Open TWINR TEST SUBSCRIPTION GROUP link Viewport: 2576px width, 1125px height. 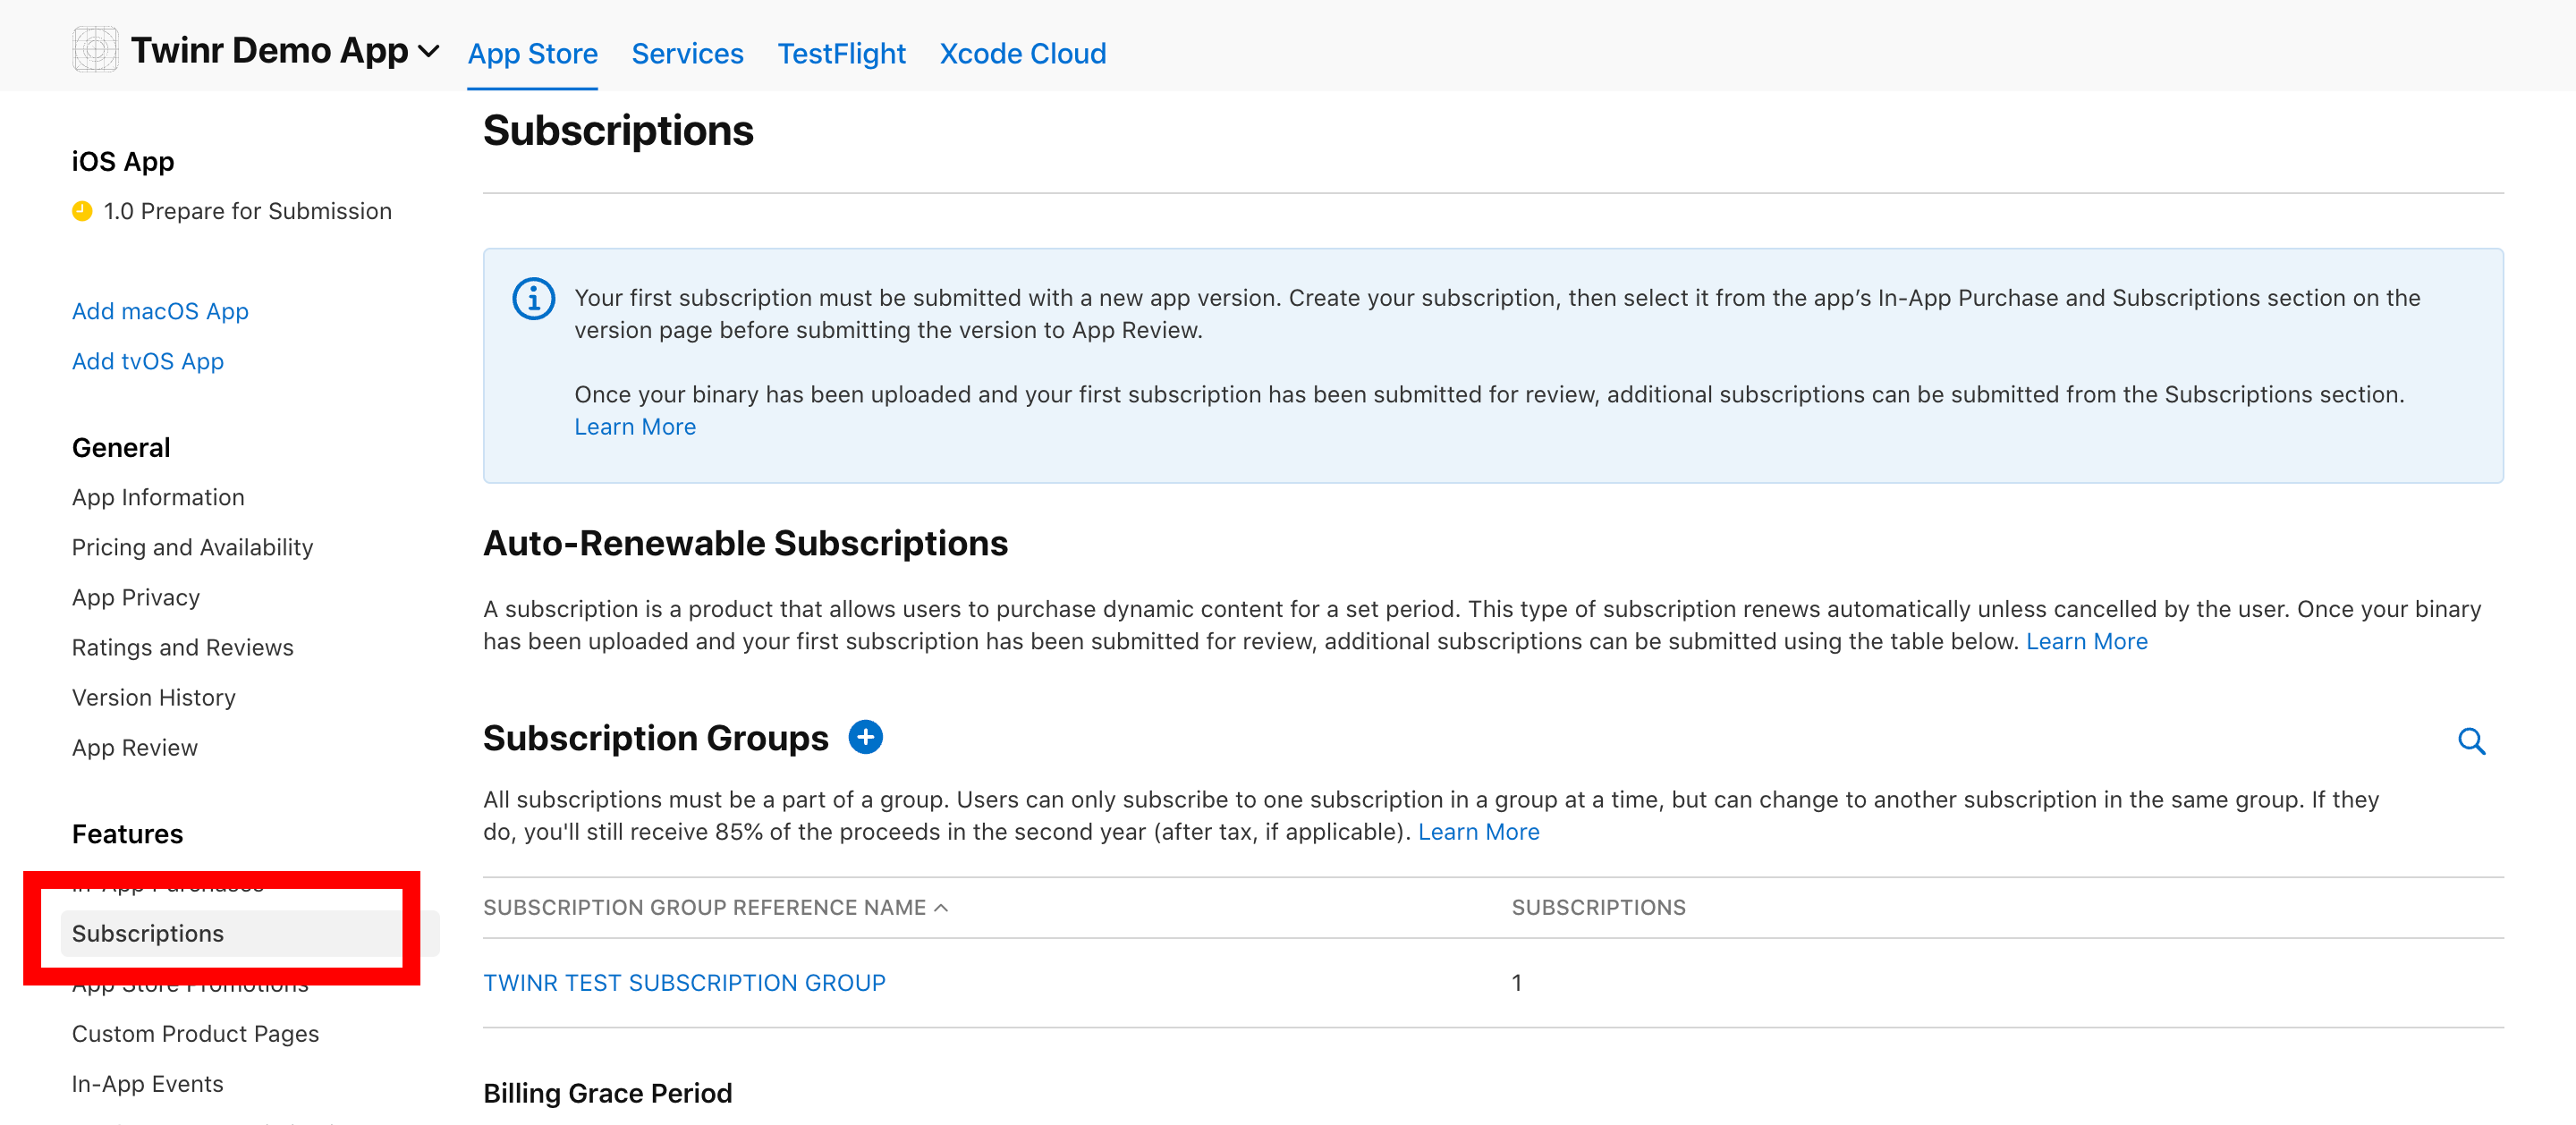pyautogui.click(x=684, y=982)
